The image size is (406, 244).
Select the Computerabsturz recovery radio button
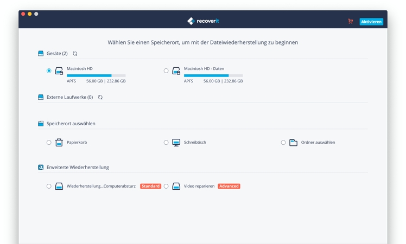pyautogui.click(x=49, y=187)
